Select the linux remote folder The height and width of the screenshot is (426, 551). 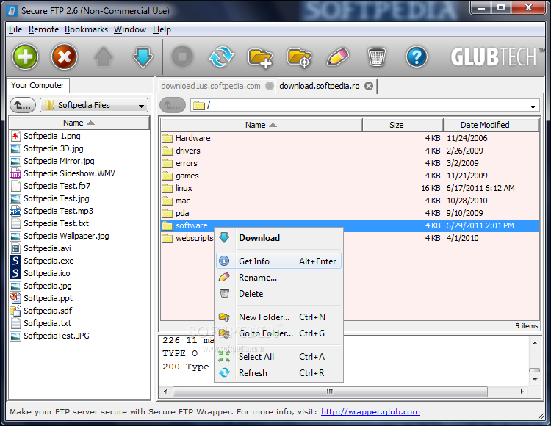click(x=350, y=188)
